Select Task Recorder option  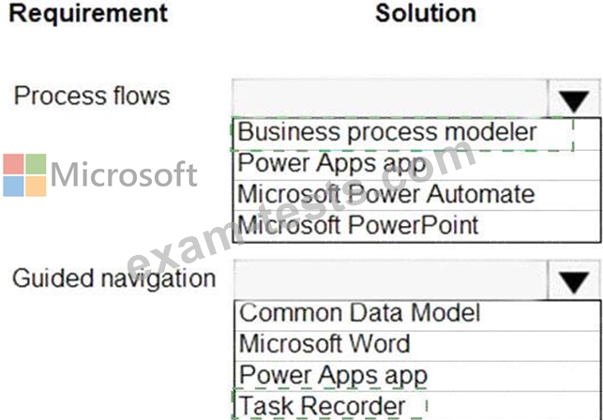[x=323, y=406]
